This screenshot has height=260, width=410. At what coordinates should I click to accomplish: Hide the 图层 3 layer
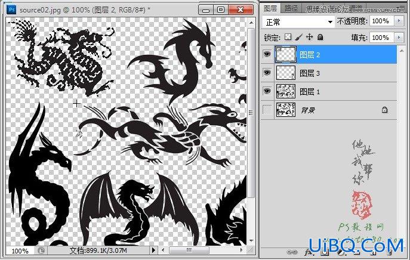pos(267,72)
